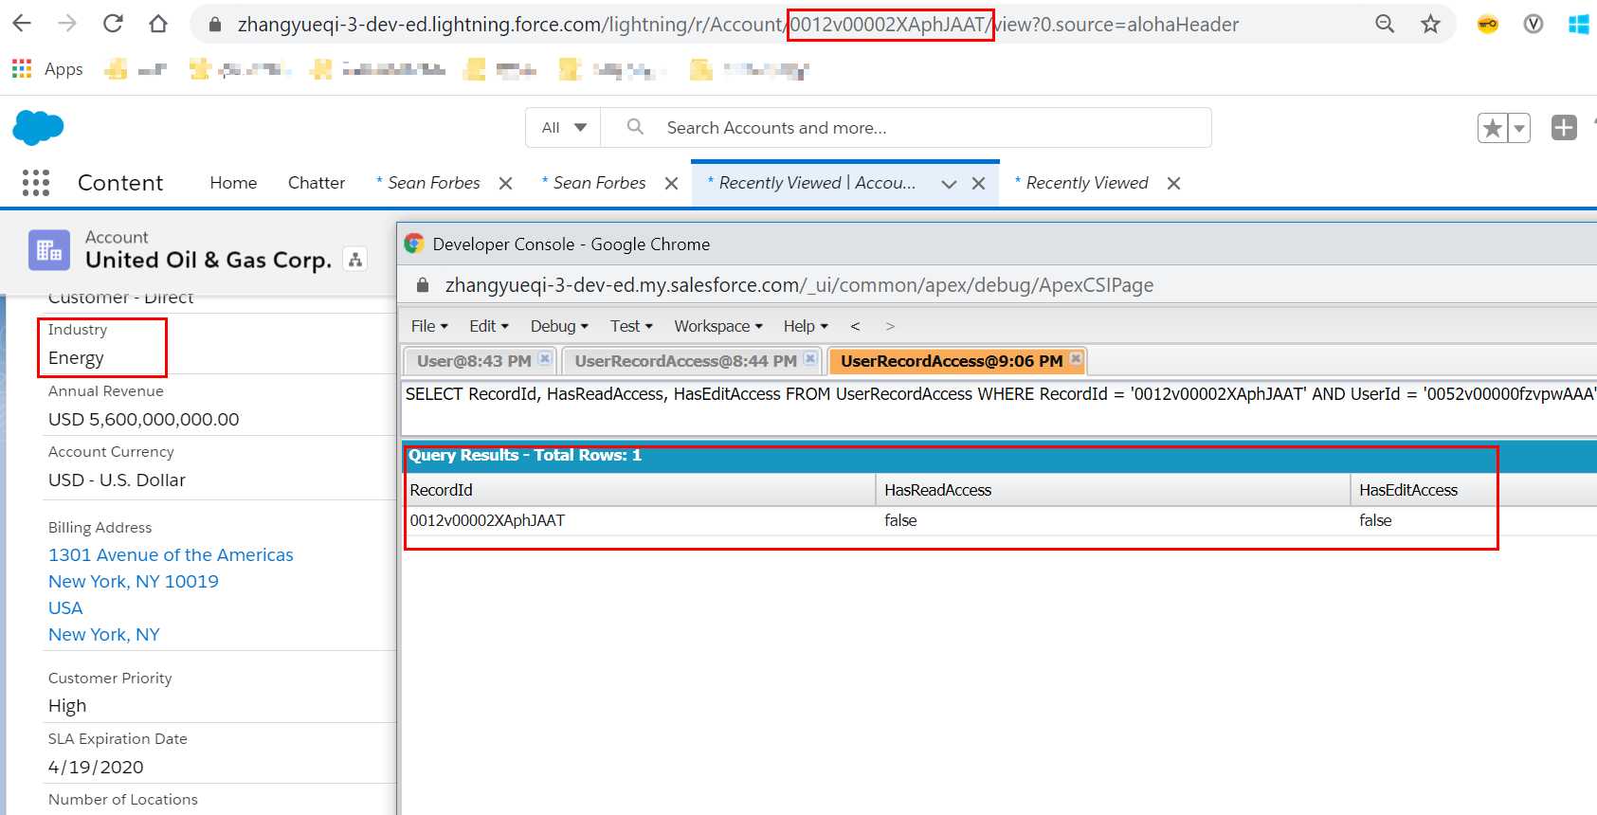View account hierarchy icon next to name
1597x815 pixels.
[355, 259]
